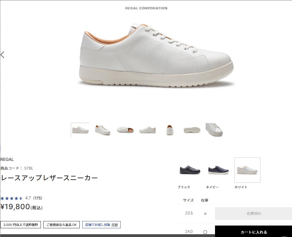
Task: View the sole bottom thumbnail
Action: [x=192, y=130]
